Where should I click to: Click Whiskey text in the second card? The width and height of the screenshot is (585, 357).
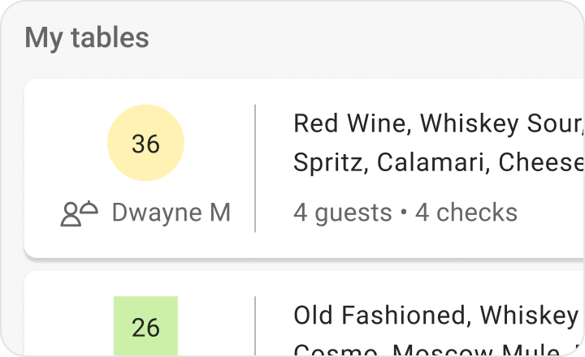(529, 316)
